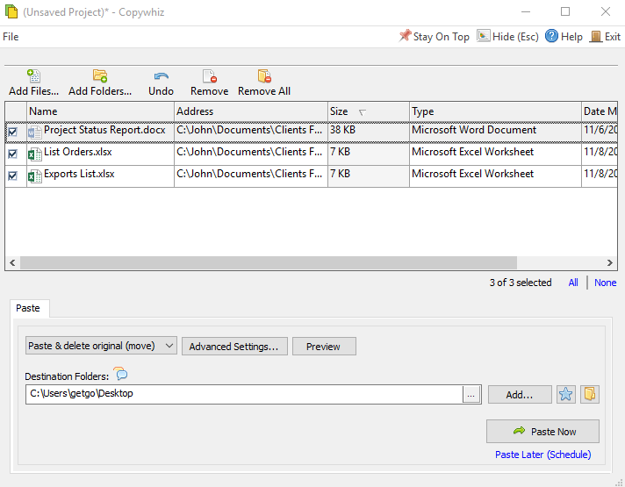Click the address cell of Project Status Report.docx
The width and height of the screenshot is (625, 487).
251,132
